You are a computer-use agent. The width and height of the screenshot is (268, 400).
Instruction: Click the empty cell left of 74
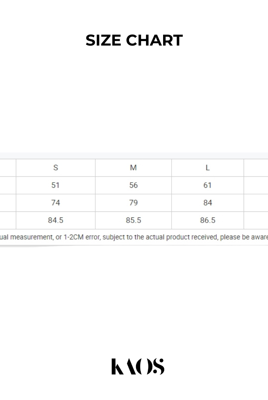click(x=8, y=203)
